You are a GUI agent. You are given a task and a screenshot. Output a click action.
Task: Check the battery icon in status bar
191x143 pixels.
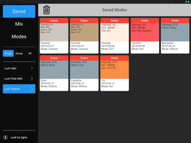(x=187, y=2)
